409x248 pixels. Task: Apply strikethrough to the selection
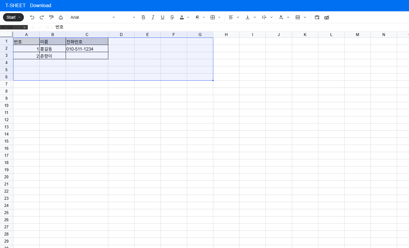click(172, 17)
